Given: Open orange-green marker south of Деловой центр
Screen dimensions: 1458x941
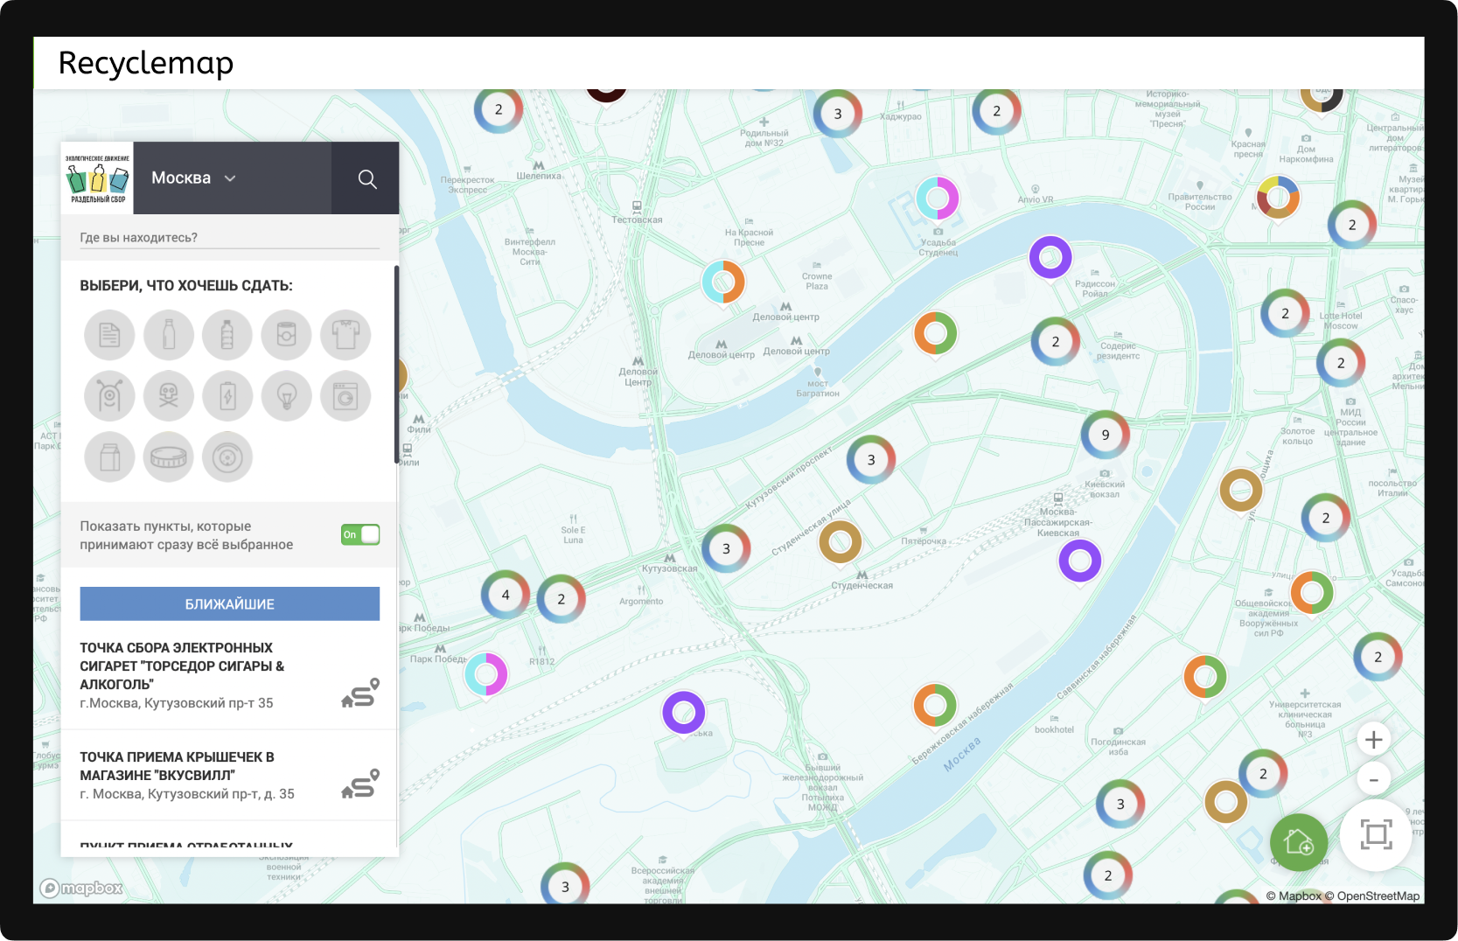Looking at the screenshot, I should pyautogui.click(x=936, y=334).
